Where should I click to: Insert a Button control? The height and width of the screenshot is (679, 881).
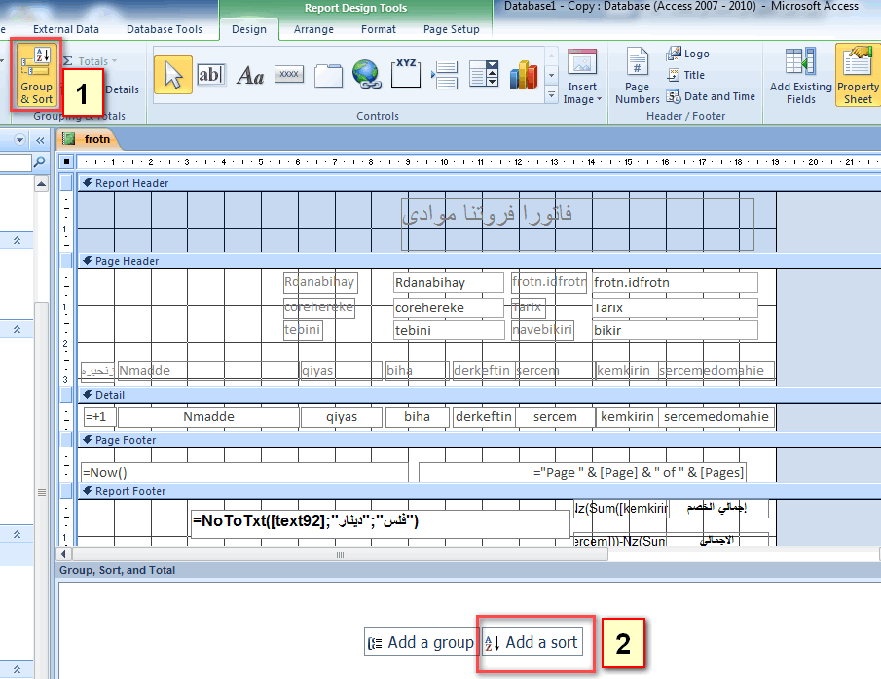[289, 74]
